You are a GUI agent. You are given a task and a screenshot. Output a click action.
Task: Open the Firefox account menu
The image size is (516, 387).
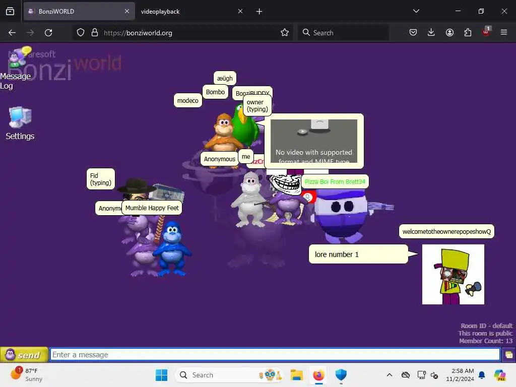(449, 33)
